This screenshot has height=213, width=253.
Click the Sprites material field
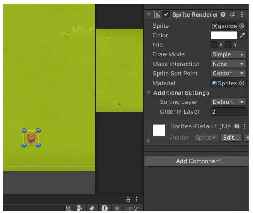(x=224, y=83)
